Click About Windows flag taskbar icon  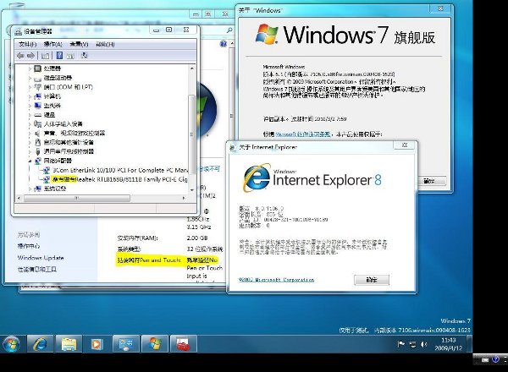point(155,343)
